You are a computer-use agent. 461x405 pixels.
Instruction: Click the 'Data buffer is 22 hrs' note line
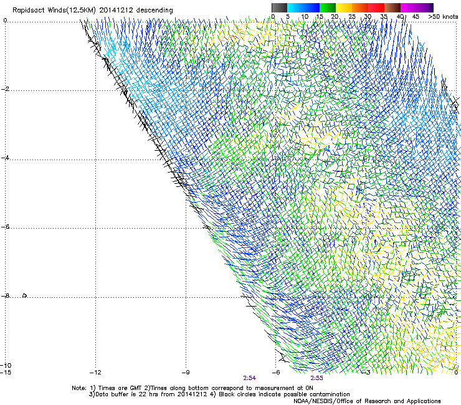(x=219, y=394)
